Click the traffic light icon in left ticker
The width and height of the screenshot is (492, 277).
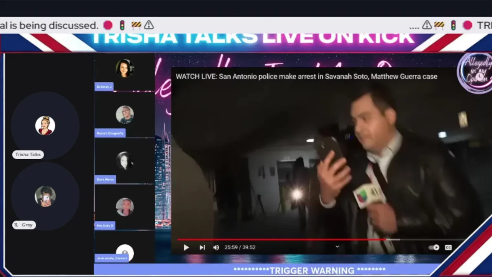(122, 25)
